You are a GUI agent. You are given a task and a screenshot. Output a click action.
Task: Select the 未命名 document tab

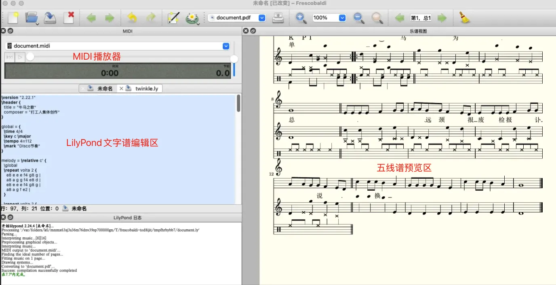point(105,88)
